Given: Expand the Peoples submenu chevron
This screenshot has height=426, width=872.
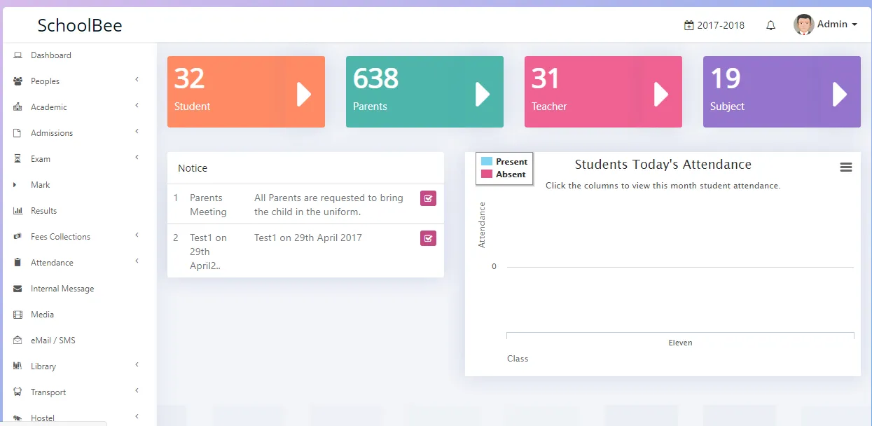Looking at the screenshot, I should pyautogui.click(x=137, y=80).
